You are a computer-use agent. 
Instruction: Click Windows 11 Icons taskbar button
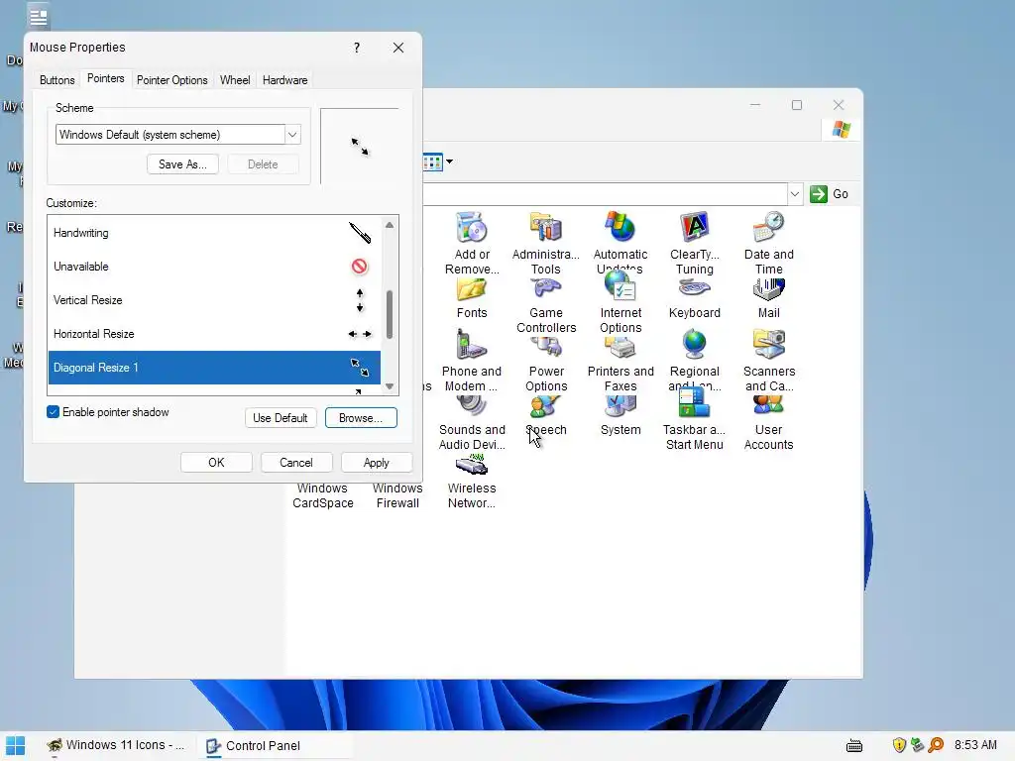[117, 745]
